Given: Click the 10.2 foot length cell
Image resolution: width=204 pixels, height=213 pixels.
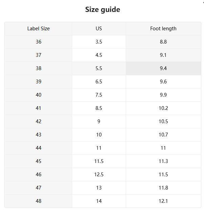Looking at the screenshot, I should [163, 108].
